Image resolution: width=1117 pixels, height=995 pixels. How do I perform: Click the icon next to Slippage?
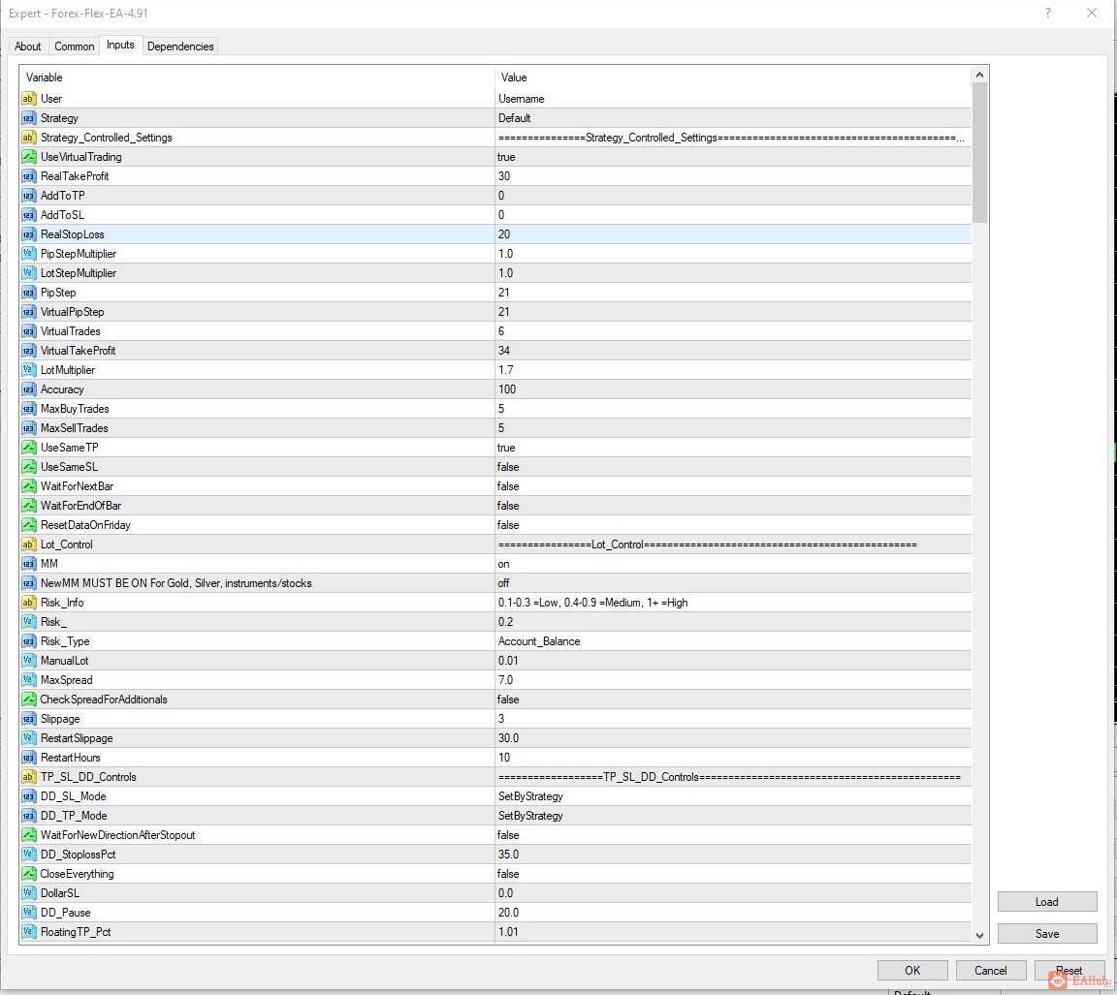point(28,719)
